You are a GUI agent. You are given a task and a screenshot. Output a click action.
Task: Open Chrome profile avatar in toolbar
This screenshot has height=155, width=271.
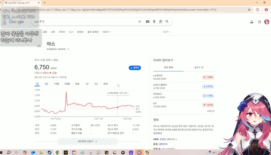point(266,10)
